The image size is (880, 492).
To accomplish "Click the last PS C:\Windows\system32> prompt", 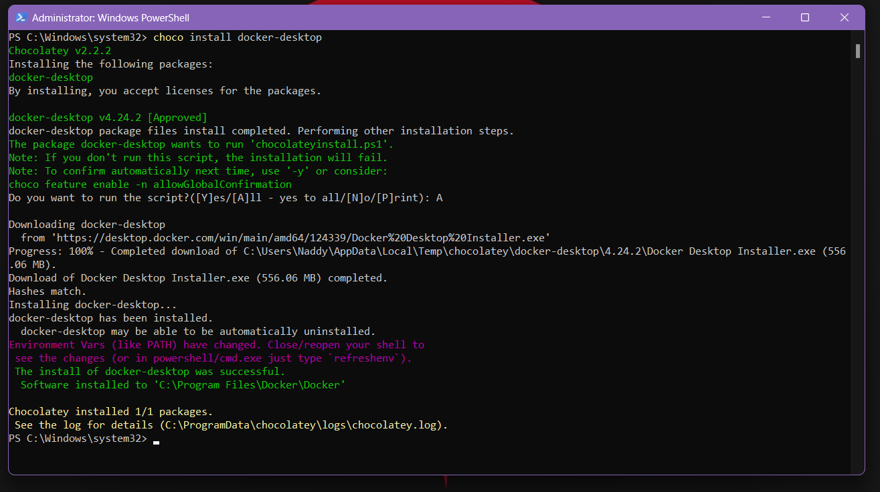I will coord(78,439).
